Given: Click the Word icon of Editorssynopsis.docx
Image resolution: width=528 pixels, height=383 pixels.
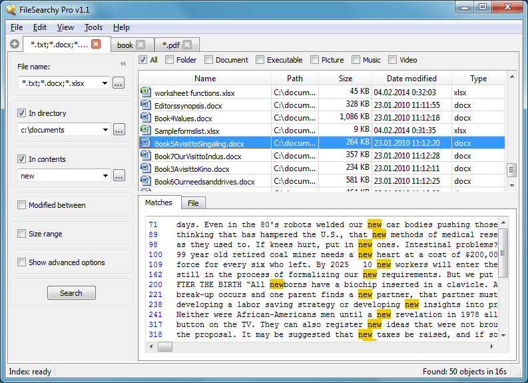Looking at the screenshot, I should pos(145,105).
